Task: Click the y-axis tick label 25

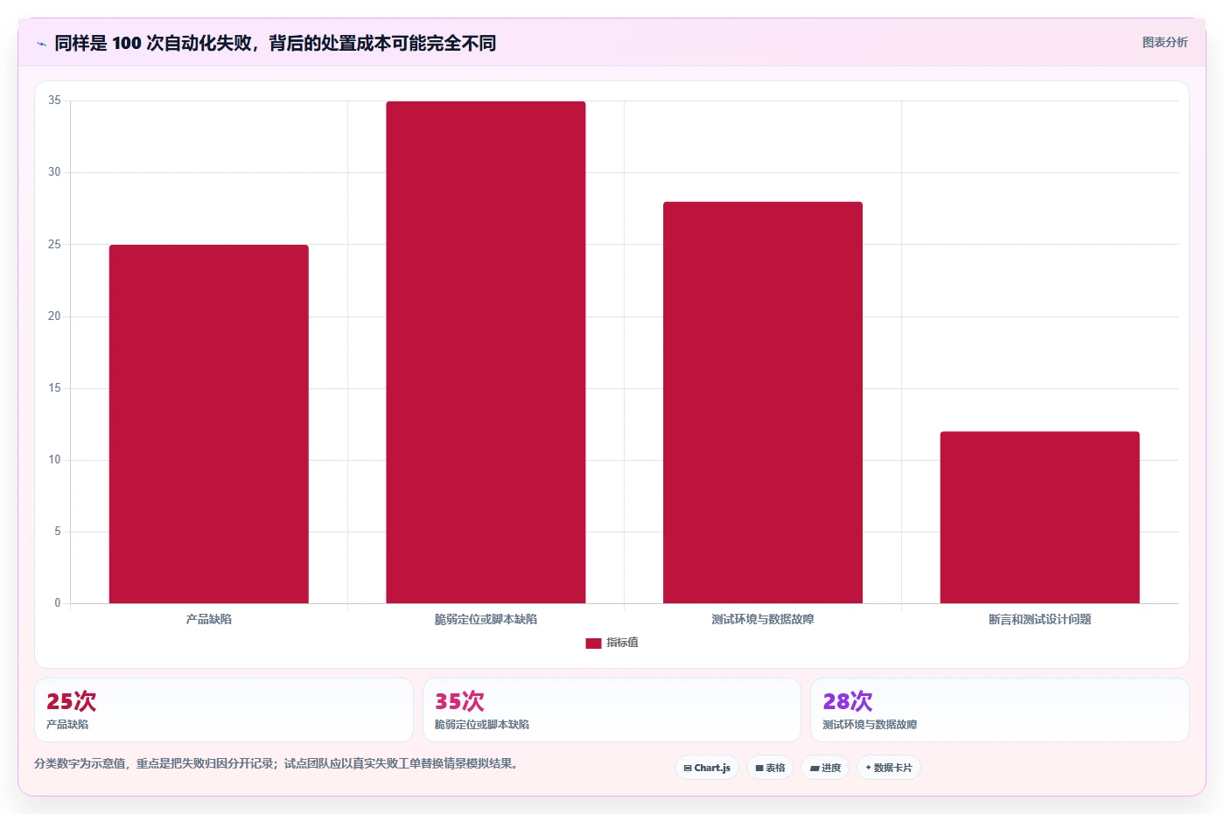Action: tap(54, 245)
